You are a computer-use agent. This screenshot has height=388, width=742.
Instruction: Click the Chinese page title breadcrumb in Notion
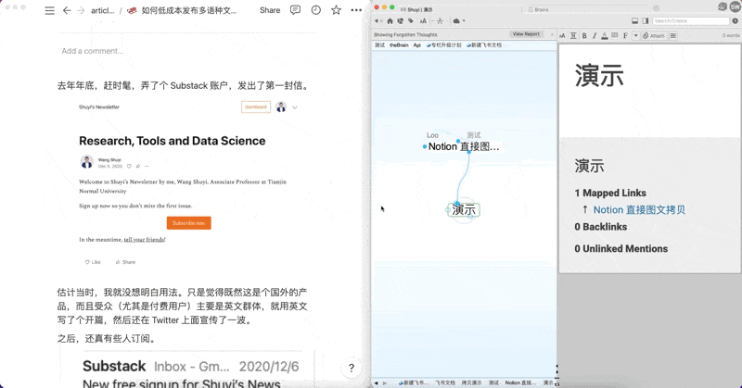point(183,10)
